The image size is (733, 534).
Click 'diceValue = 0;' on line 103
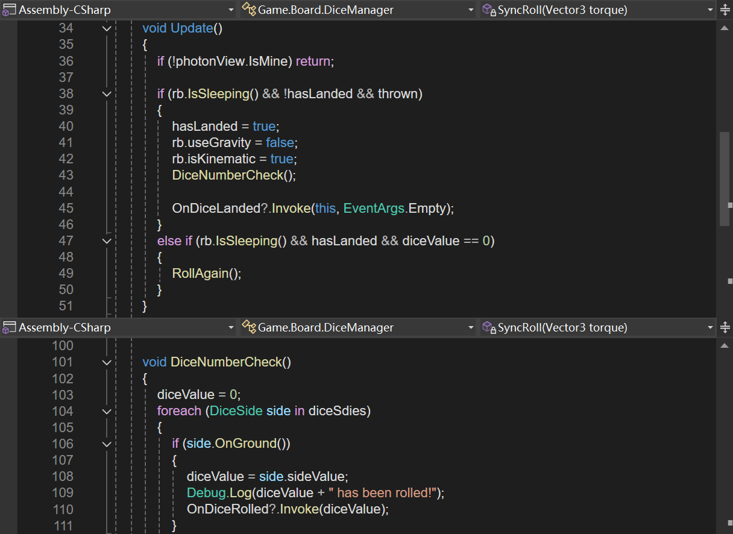click(199, 395)
